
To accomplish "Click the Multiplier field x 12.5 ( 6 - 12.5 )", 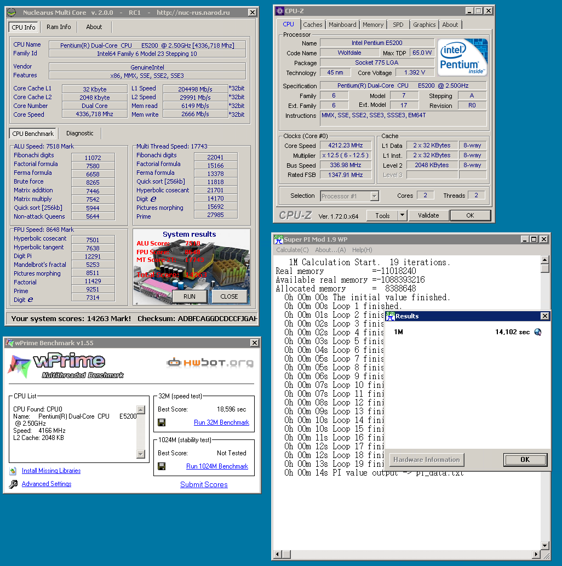I will click(345, 155).
